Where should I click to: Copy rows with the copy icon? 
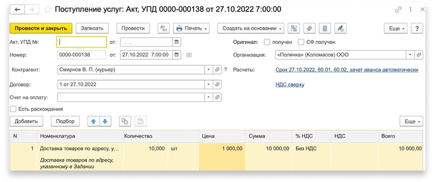click(125, 121)
